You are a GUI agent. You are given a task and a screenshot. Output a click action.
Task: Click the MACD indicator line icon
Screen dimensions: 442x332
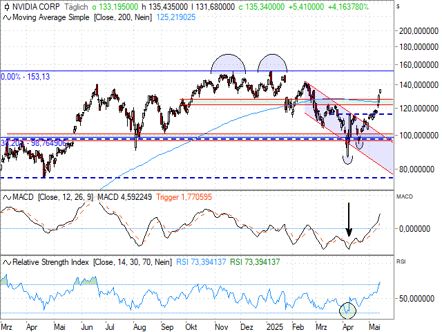[7, 197]
